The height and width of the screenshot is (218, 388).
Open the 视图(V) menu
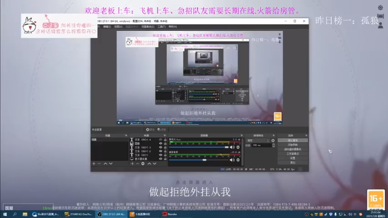tap(118, 27)
